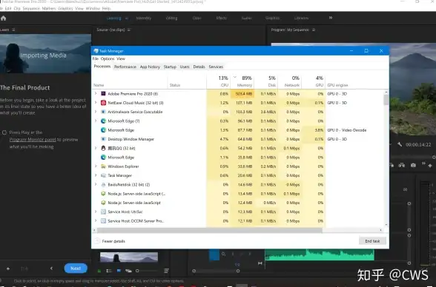Expand the Adobe Premiere Pro 2020 process group

pyautogui.click(x=96, y=93)
